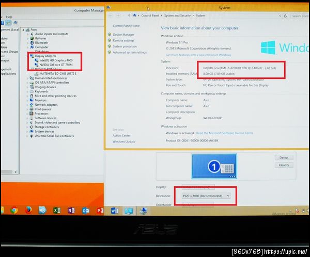Expand Sound, video and game controllers node

tap(27, 123)
